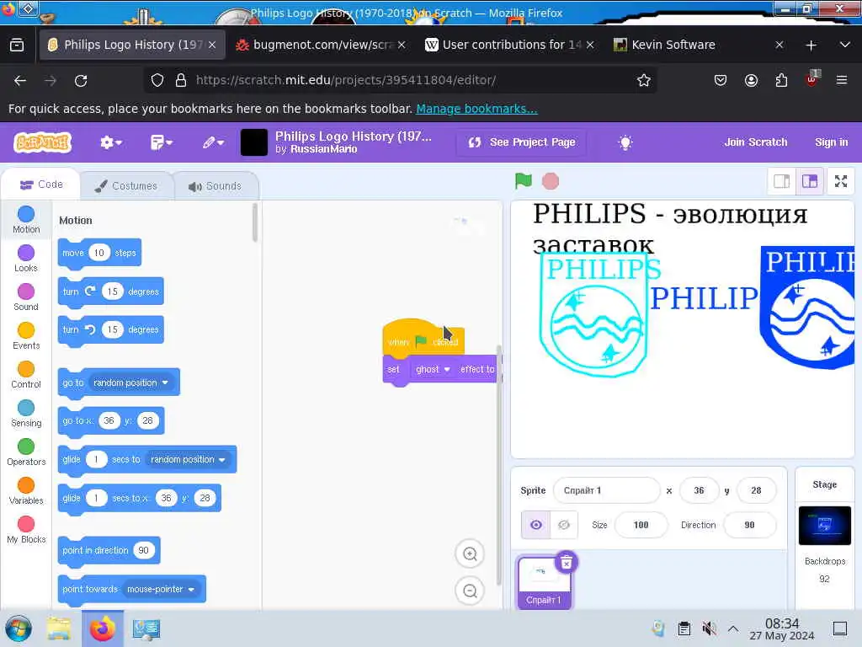
Task: Open point towards mouse-pointer dropdown
Action: pyautogui.click(x=161, y=589)
